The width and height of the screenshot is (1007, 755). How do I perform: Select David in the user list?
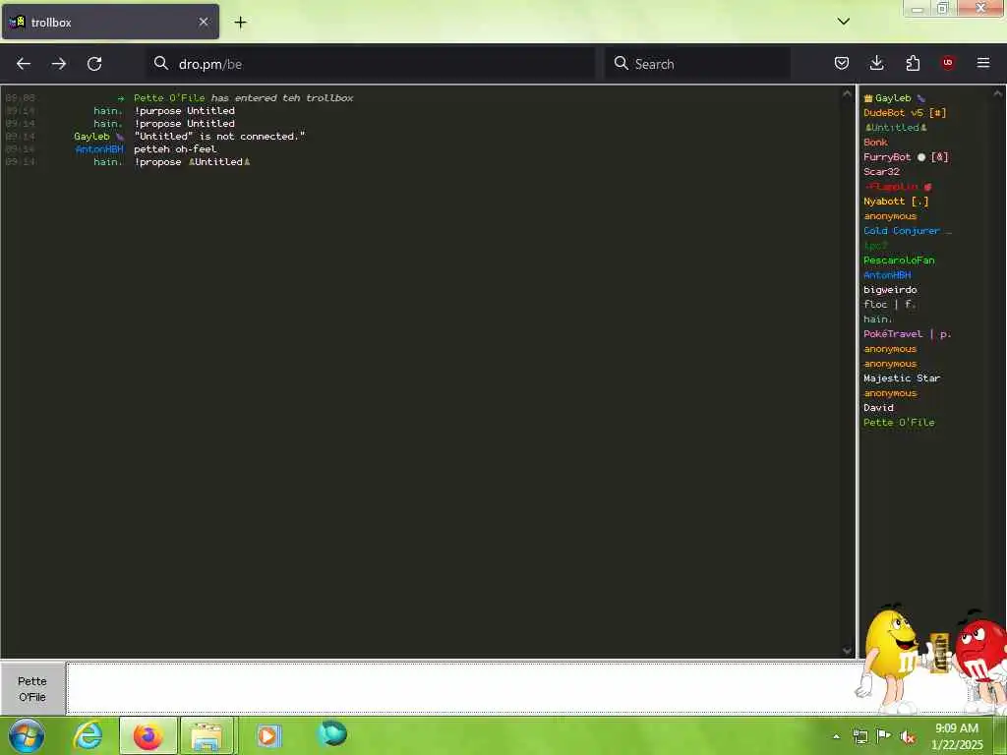pos(878,408)
